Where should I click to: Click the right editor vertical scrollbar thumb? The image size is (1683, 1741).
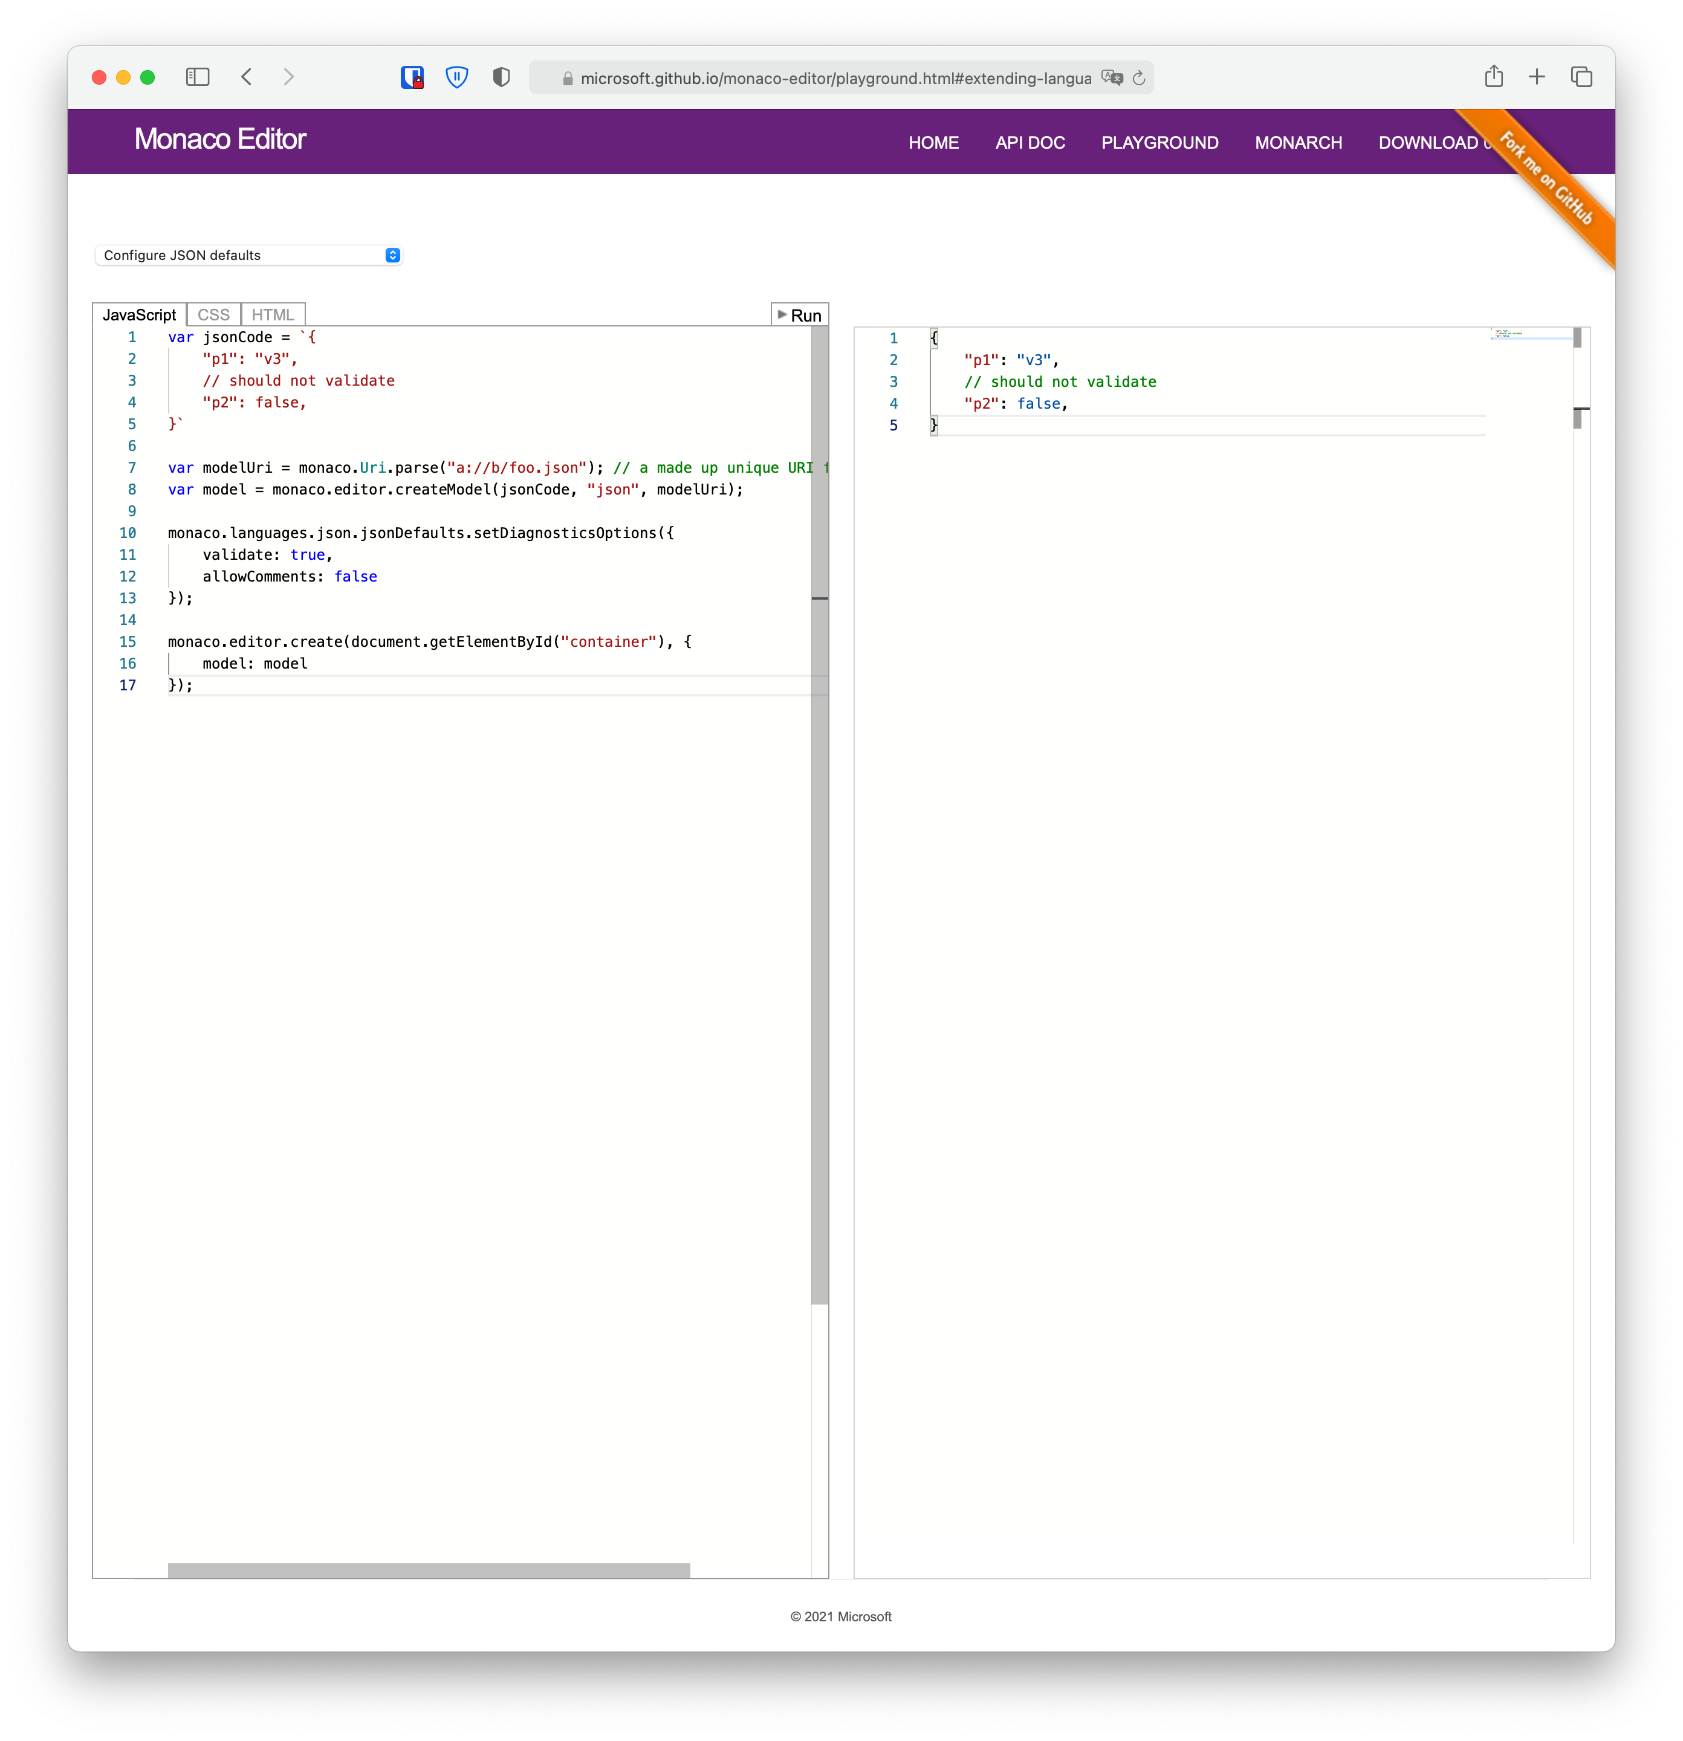coord(1577,337)
